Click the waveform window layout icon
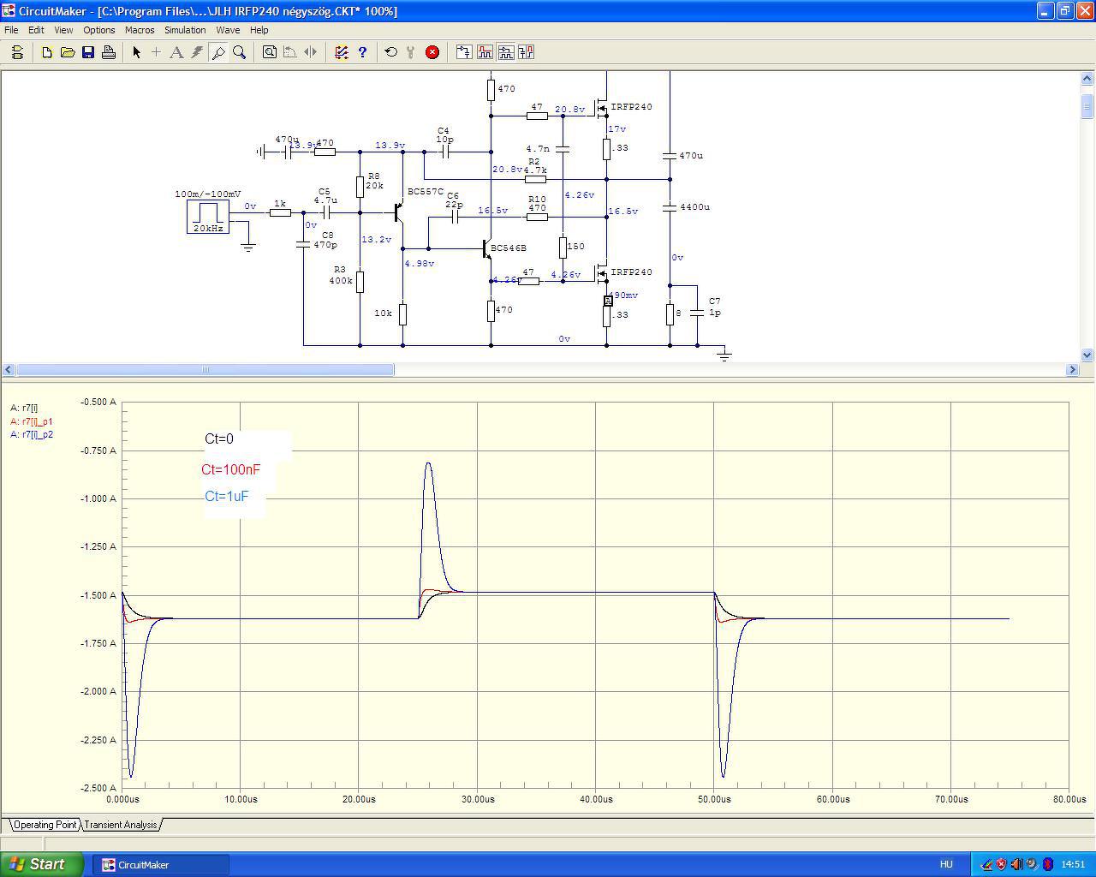Screen dimensions: 1096x877 (x=485, y=52)
